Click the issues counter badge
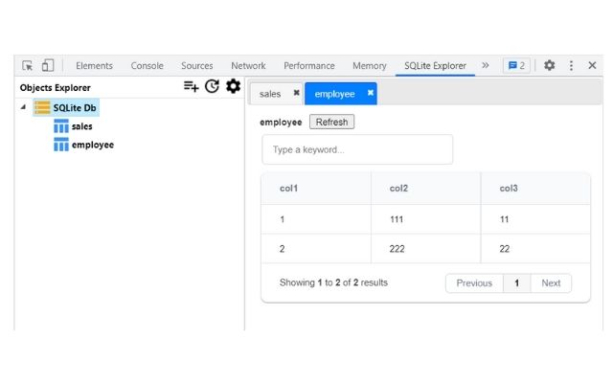613x383 pixels. (x=517, y=66)
